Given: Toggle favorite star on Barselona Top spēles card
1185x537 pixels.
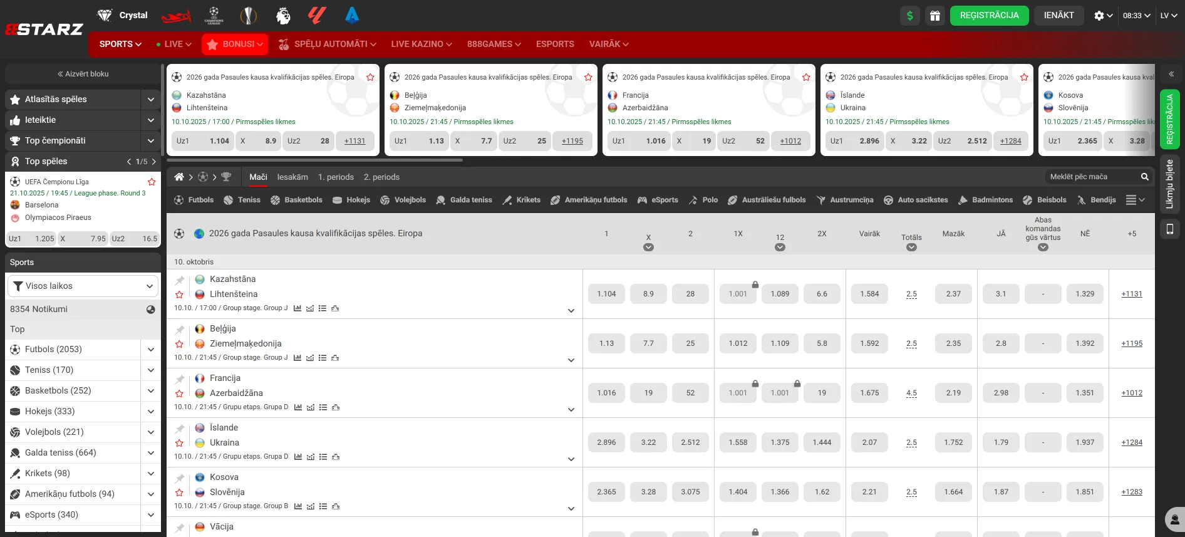Looking at the screenshot, I should click(152, 182).
